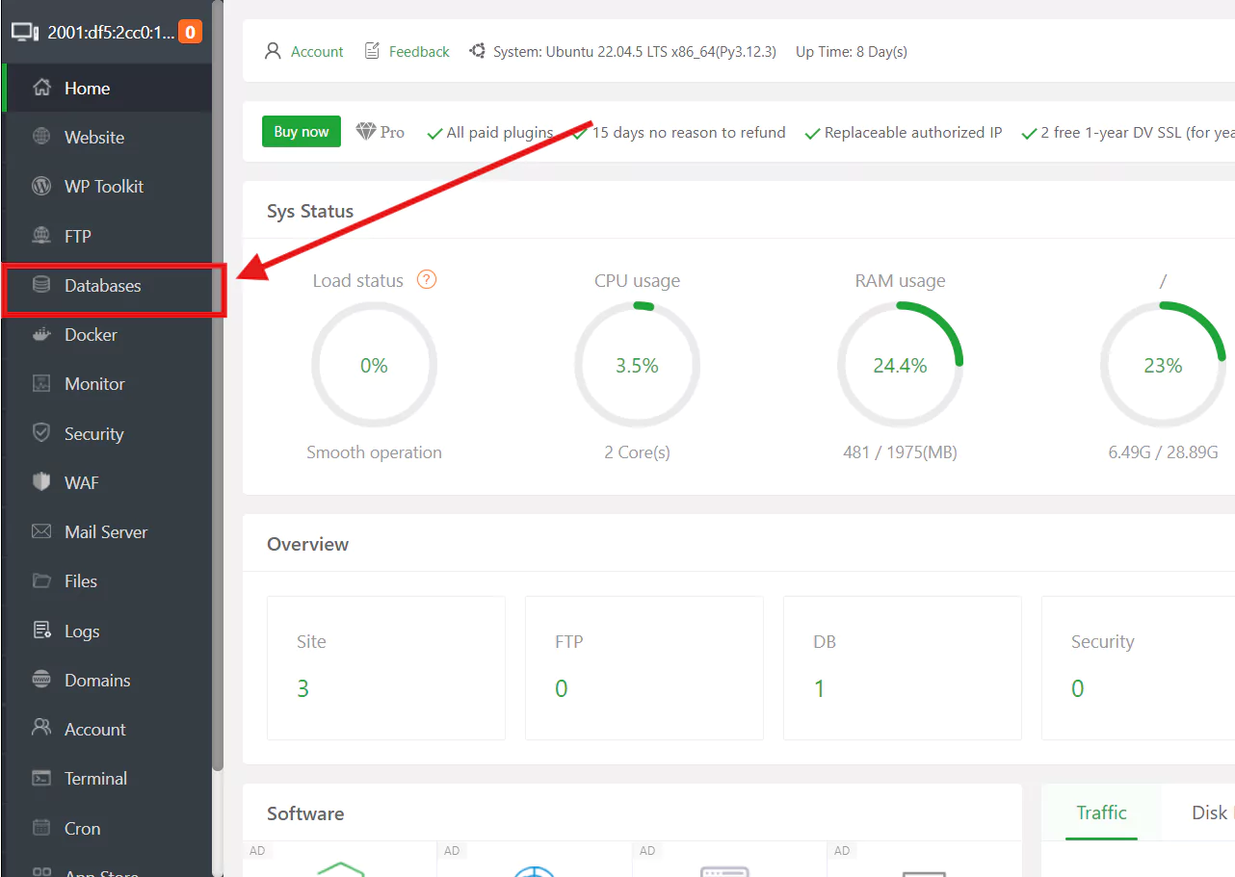Image resolution: width=1235 pixels, height=877 pixels.
Task: Click the Pro diamond icon
Action: pos(366,132)
